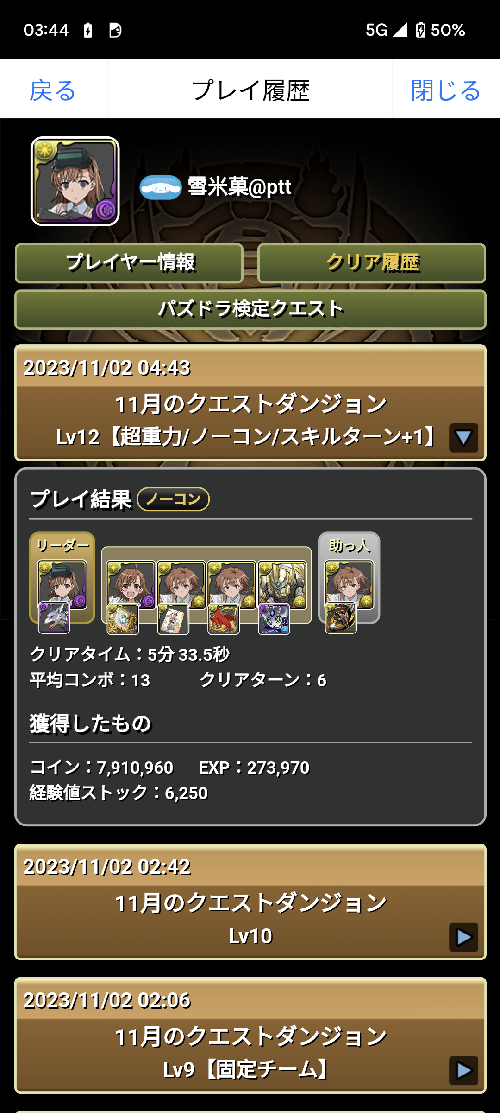The width and height of the screenshot is (500, 1113).
Task: Switch to クリア履歴 tab
Action: [372, 263]
